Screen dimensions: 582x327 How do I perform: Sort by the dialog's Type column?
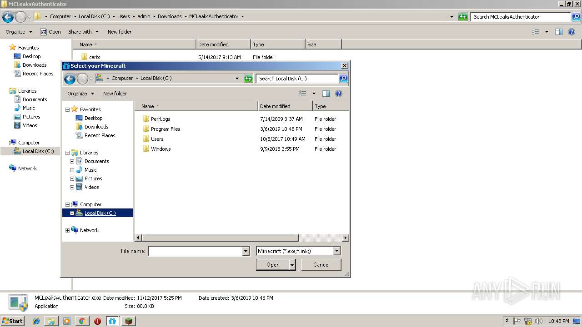point(331,106)
